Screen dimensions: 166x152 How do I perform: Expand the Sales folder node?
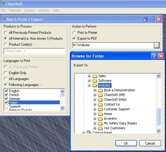tap(89, 76)
